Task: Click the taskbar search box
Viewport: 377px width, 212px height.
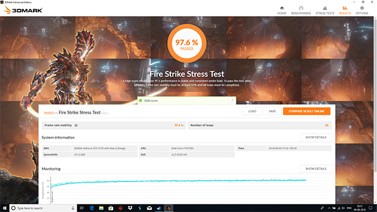Action: [x=43, y=208]
